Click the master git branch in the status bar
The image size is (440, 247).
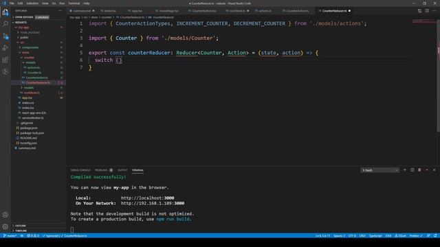pyautogui.click(x=10, y=236)
